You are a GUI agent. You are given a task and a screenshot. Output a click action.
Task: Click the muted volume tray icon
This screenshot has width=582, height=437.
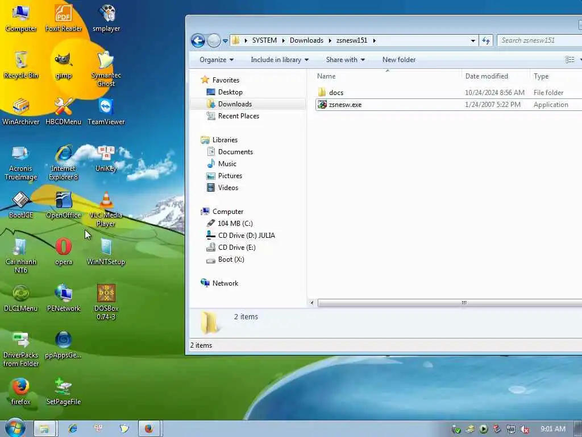point(525,429)
